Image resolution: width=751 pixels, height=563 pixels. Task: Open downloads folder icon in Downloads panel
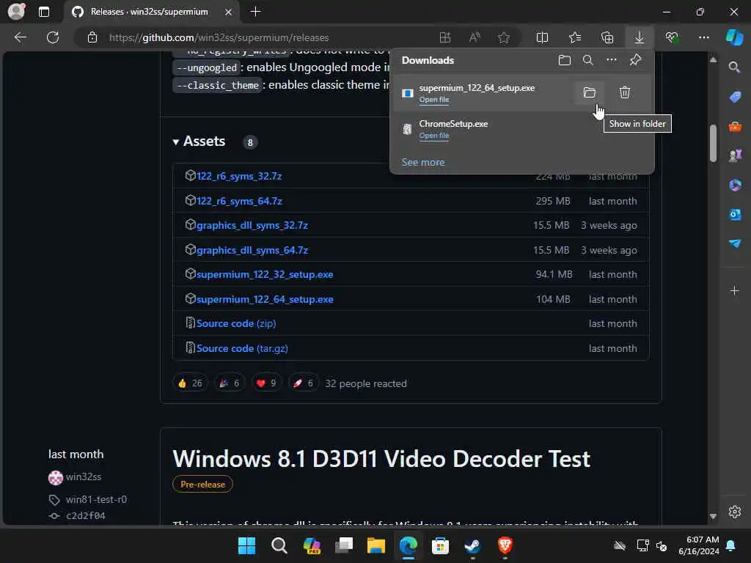coord(565,60)
